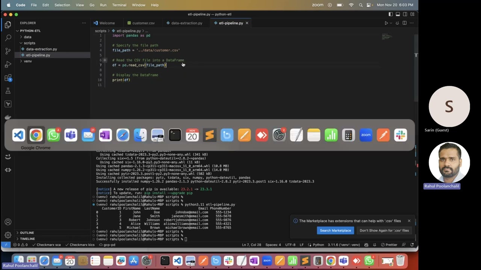This screenshot has height=270, width=481.
Task: Open the Search view in activity bar
Action: click(8, 38)
